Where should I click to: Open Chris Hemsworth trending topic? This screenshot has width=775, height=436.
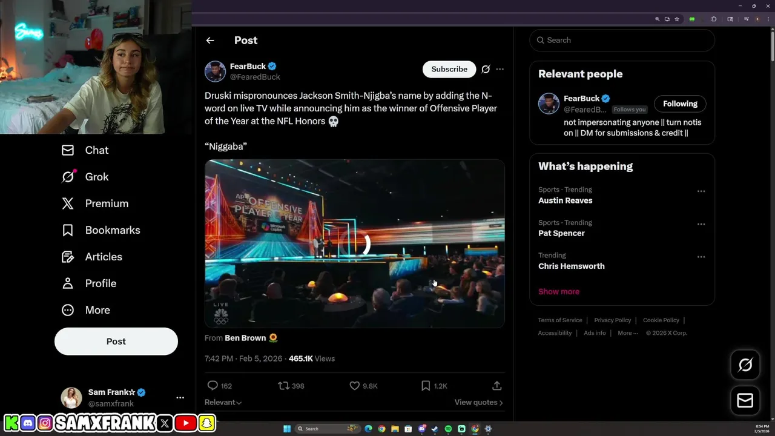[572, 266]
